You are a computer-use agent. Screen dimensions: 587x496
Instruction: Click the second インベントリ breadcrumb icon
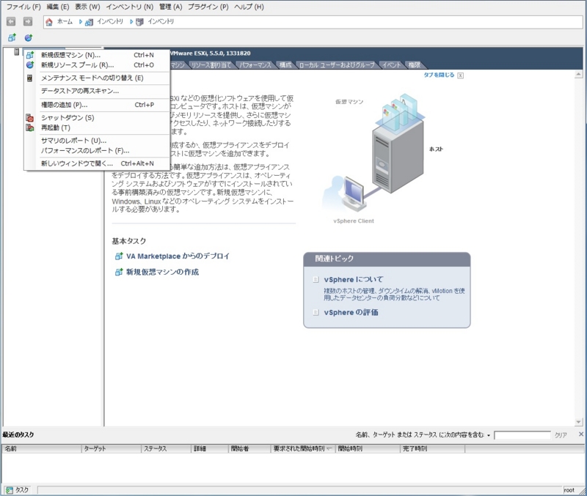tap(139, 22)
